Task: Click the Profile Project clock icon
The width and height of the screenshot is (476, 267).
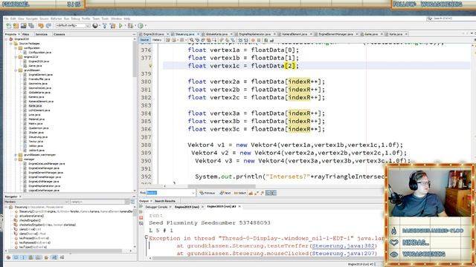Action: (x=141, y=26)
